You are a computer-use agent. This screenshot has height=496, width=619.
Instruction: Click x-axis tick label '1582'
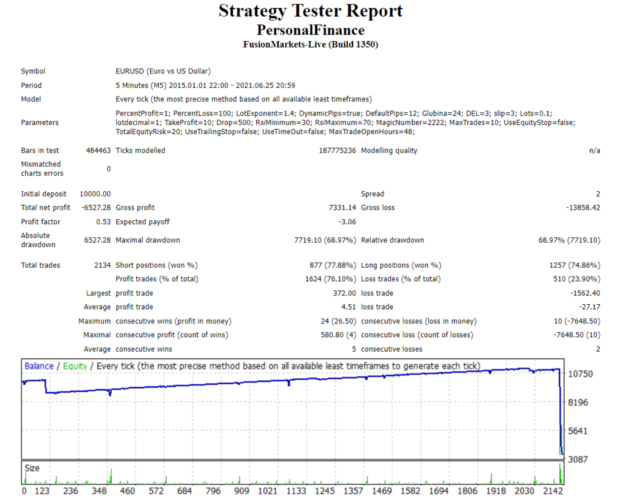(410, 491)
